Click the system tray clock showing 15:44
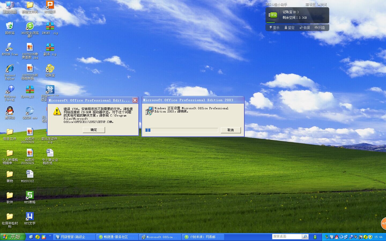The image size is (386, 241). [378, 237]
